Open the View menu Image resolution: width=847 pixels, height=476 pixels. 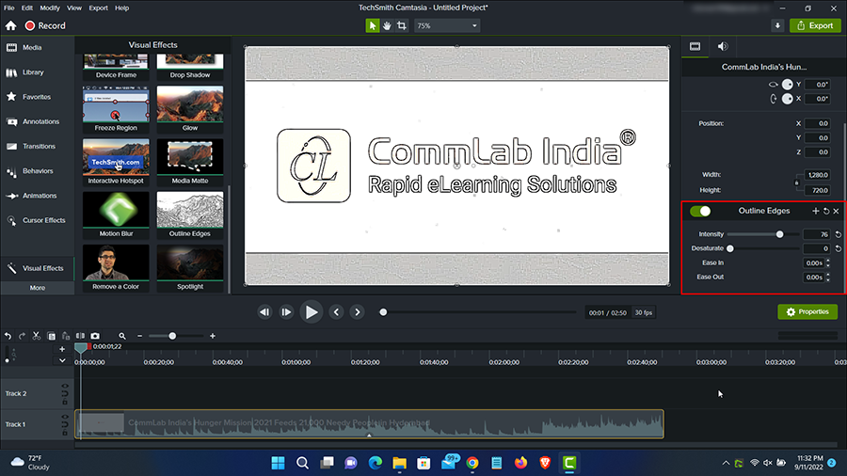click(74, 8)
